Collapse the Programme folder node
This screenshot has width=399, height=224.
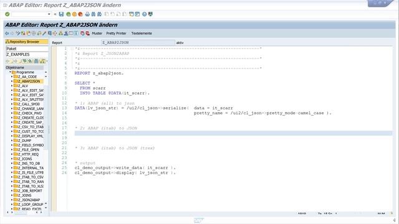point(10,72)
